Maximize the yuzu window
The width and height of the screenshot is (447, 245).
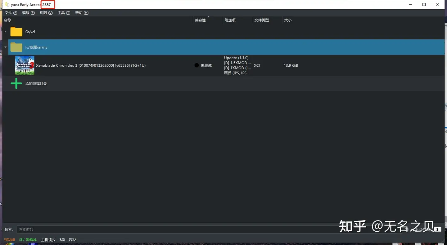click(x=424, y=5)
